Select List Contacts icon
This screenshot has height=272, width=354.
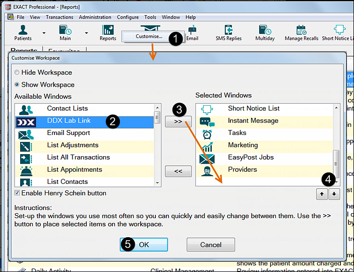point(26,182)
